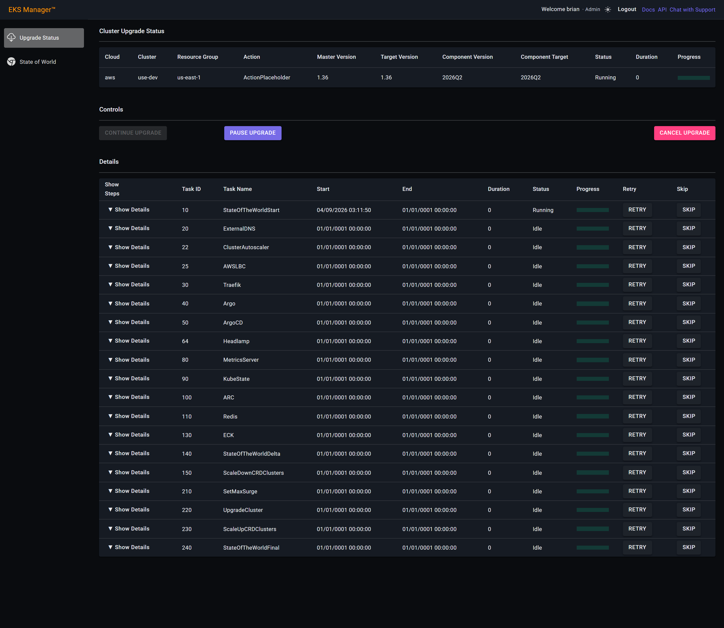Retry the SetMaxSurge task
Screen dimensions: 724x628
(637, 491)
